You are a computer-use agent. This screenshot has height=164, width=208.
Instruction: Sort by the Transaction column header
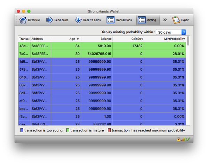(x=24, y=39)
